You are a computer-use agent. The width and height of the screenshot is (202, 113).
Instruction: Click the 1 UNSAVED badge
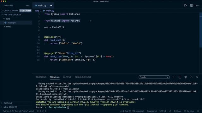coord(25,11)
